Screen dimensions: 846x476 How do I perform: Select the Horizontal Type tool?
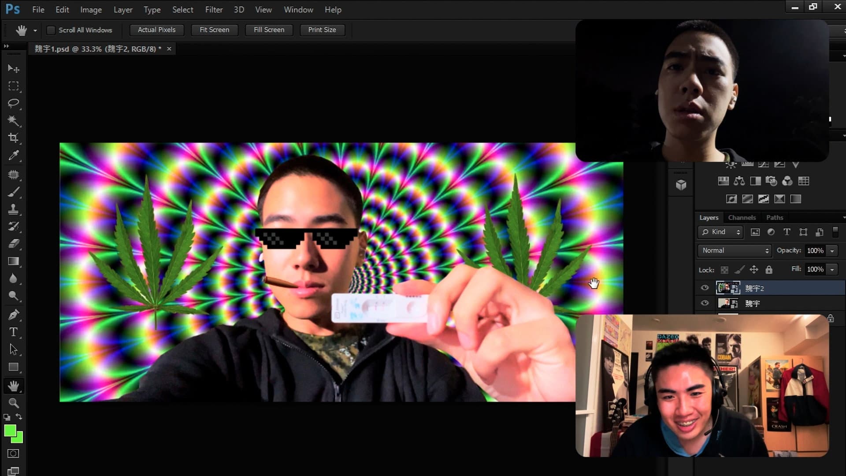[13, 332]
